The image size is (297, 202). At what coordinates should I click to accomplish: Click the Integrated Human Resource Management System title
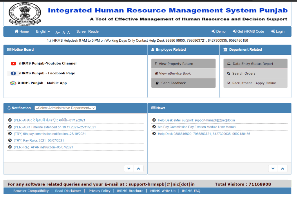tap(168, 10)
